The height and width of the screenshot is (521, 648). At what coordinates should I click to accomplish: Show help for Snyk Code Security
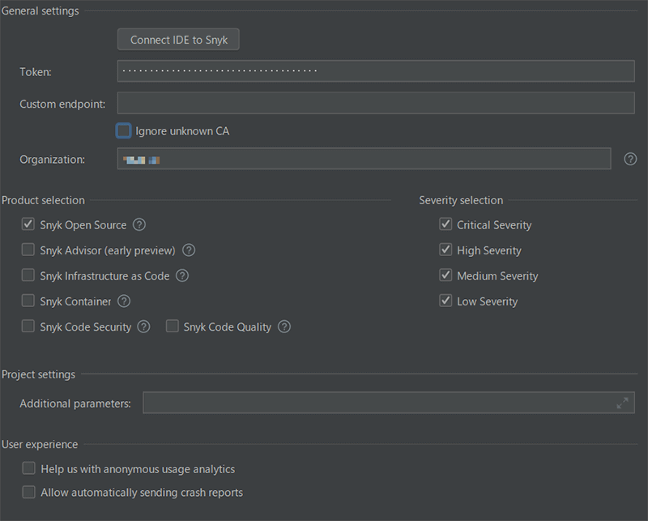[x=143, y=327]
